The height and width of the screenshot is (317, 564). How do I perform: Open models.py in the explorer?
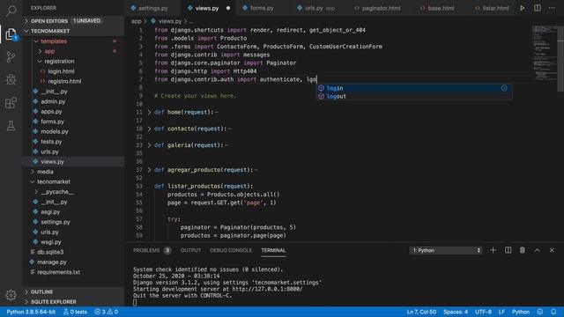[74, 131]
